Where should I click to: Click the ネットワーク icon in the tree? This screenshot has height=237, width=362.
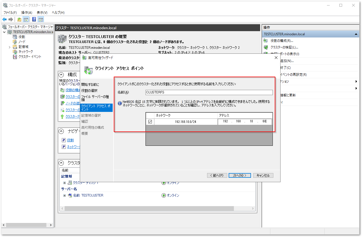coord(15,52)
